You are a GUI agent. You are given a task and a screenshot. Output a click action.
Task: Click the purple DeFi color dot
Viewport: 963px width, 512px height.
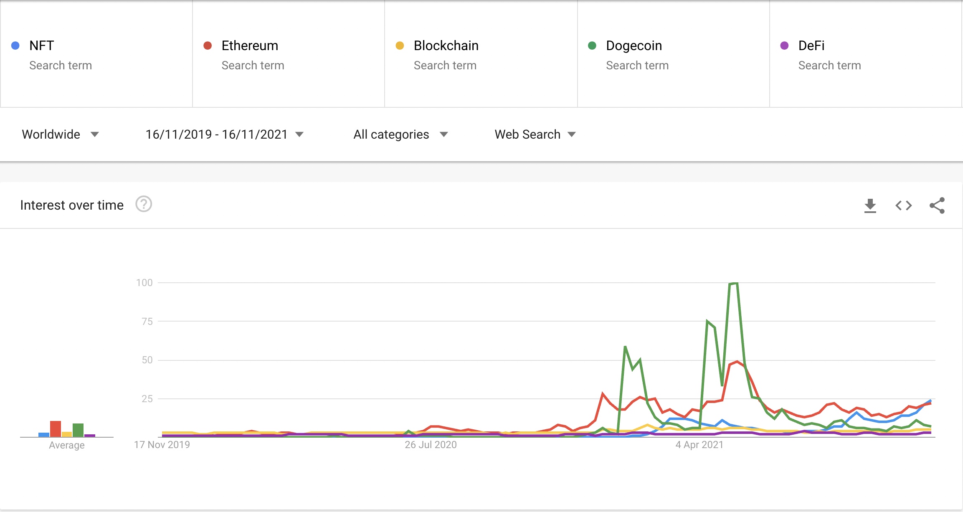pos(784,46)
